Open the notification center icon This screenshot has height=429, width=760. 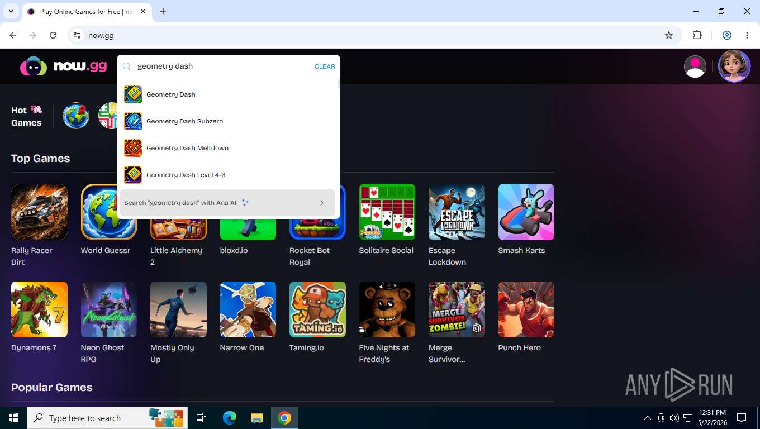[x=742, y=418]
